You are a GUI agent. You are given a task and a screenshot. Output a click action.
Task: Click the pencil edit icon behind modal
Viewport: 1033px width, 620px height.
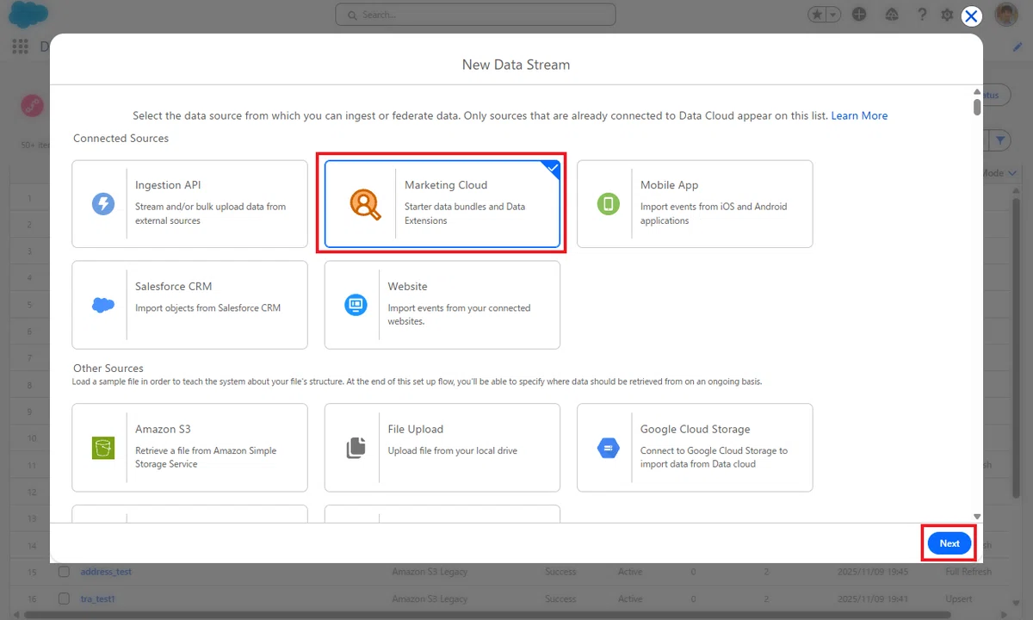click(x=1018, y=46)
